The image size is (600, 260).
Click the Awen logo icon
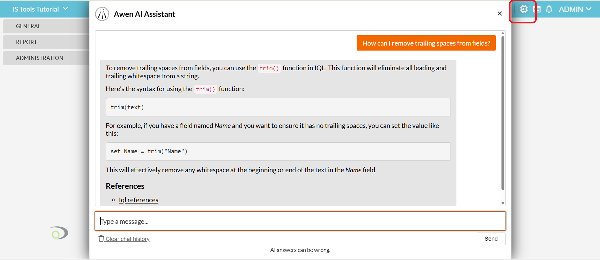click(102, 14)
